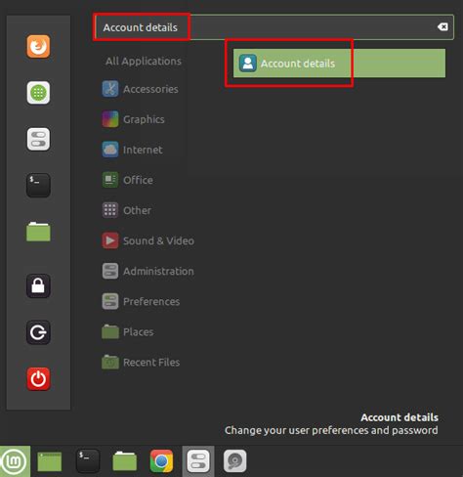Screen dimensions: 463x477
Task: Browse the Internet category label
Action: pyautogui.click(x=143, y=150)
